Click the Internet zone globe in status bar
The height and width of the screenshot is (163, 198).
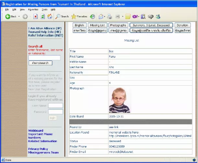(194, 160)
